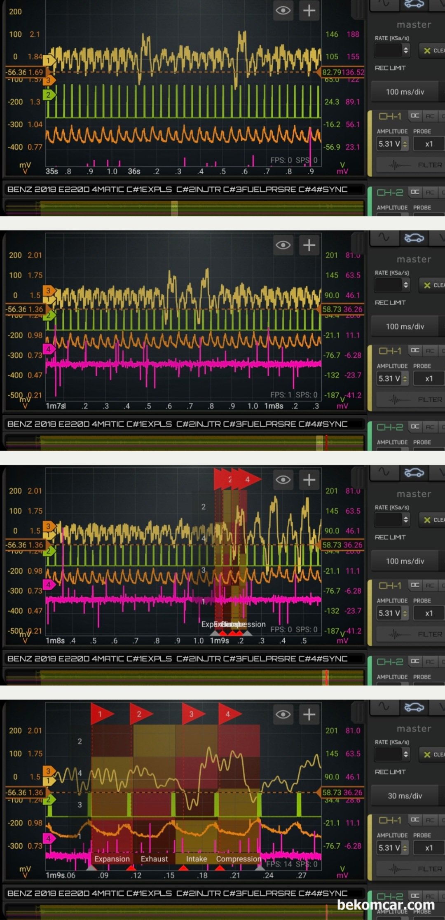The width and height of the screenshot is (445, 920).
Task: Open the sine wave tab beside the 1m8s chart
Action: point(384,472)
